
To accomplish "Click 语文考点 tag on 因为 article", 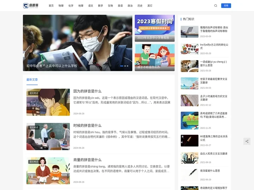I will tap(34, 93).
